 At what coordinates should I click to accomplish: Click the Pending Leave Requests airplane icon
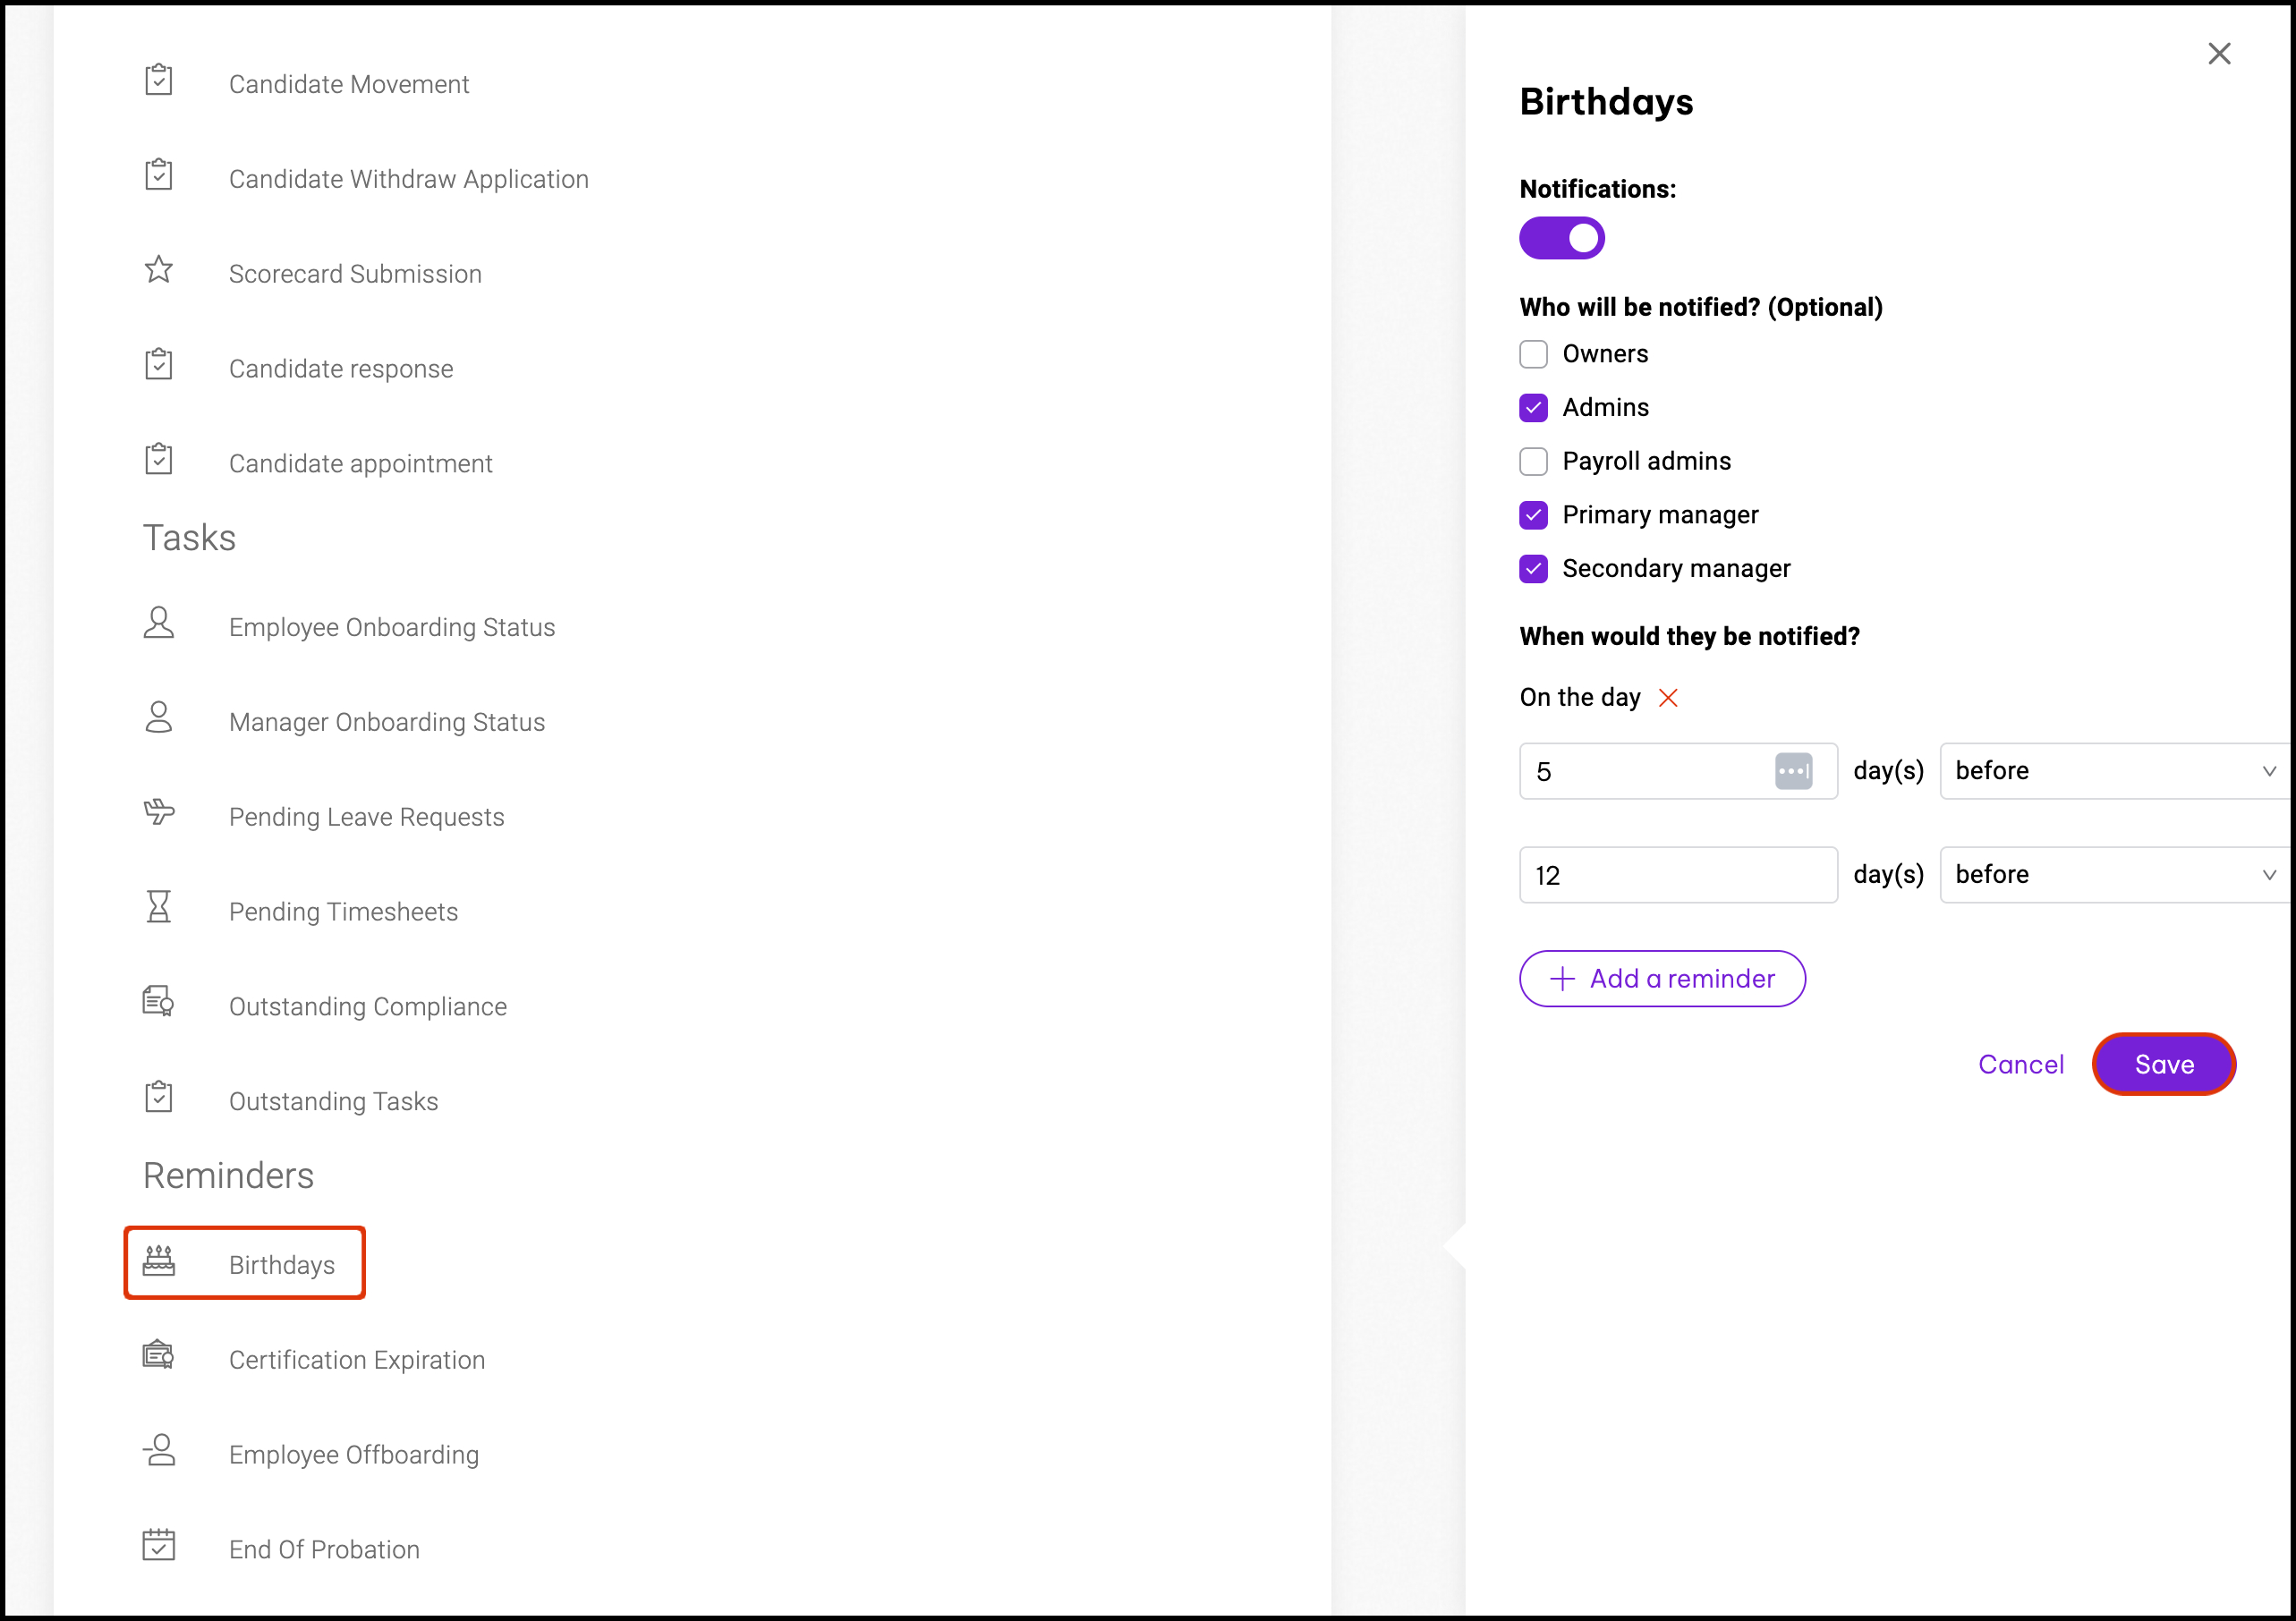pyautogui.click(x=158, y=813)
